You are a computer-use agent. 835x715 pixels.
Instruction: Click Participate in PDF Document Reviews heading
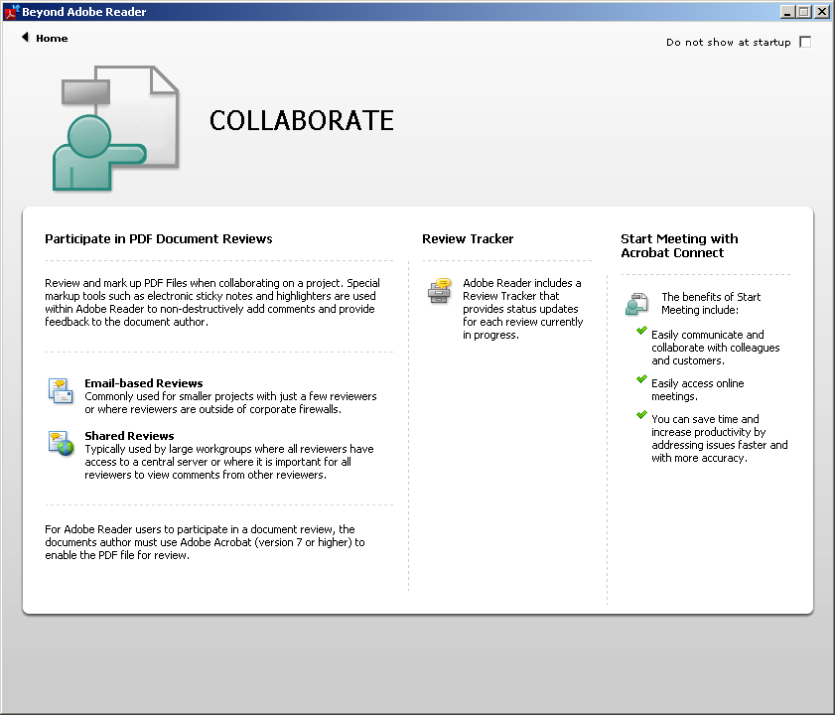click(x=159, y=238)
